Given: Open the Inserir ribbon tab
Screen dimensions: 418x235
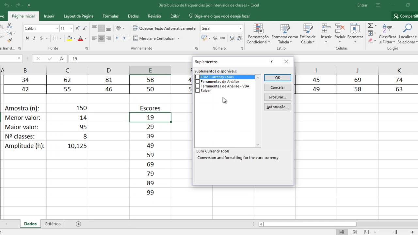Looking at the screenshot, I should coord(49,16).
